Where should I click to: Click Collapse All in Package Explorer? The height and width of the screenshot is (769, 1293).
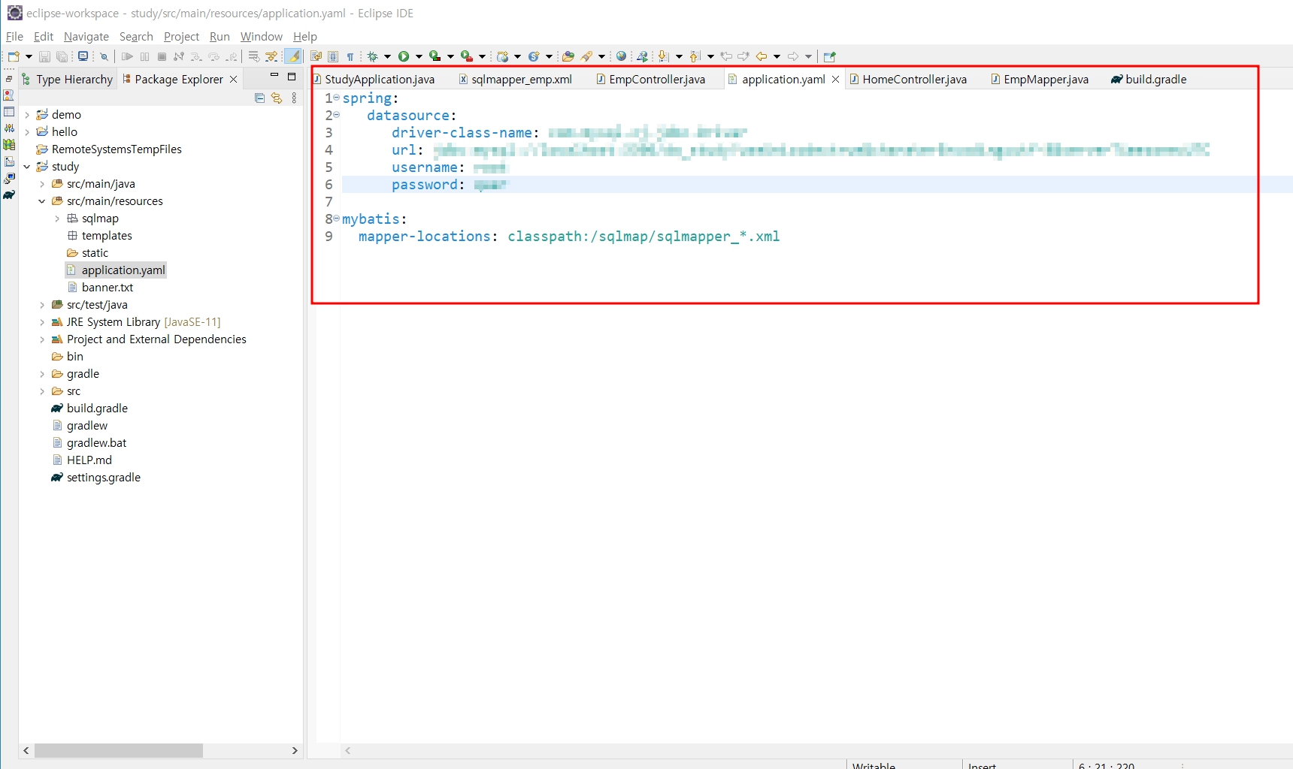[x=259, y=98]
